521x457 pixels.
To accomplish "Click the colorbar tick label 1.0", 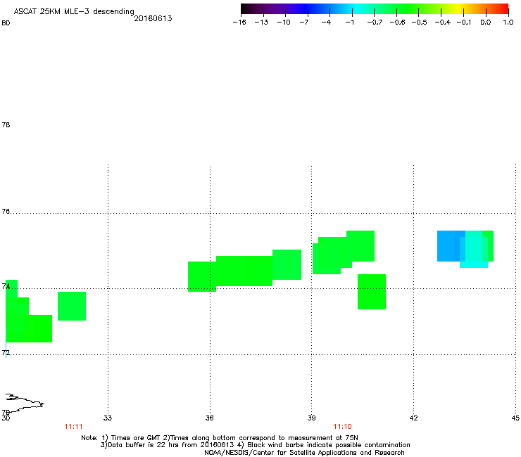I will click(508, 22).
